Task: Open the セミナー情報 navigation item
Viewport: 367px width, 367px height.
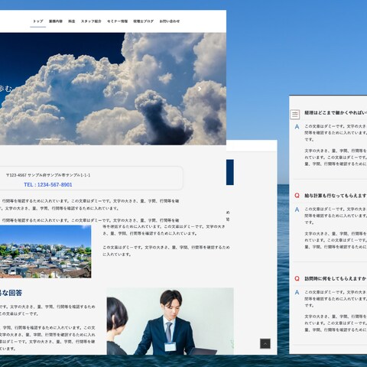Action: [117, 21]
